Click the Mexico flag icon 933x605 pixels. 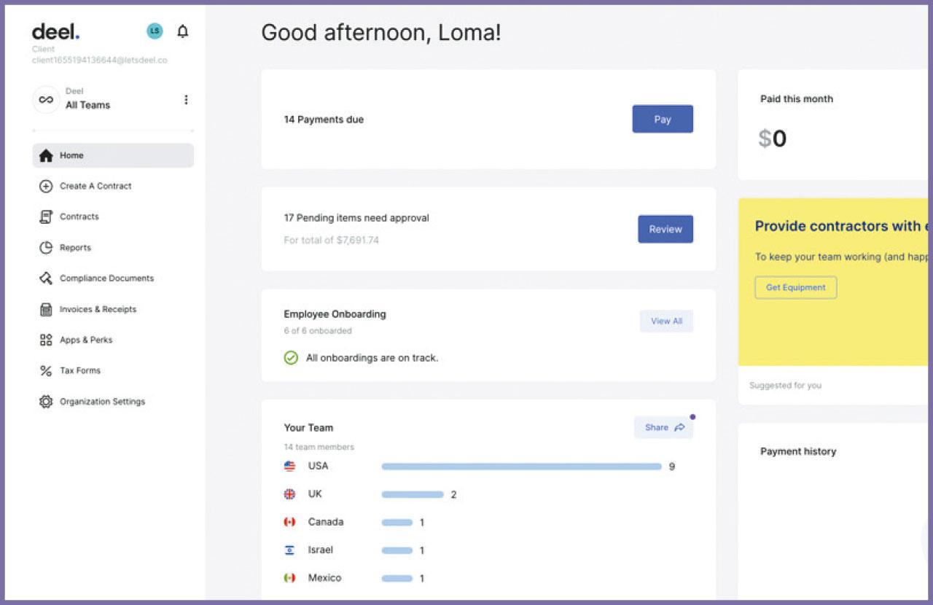[289, 578]
